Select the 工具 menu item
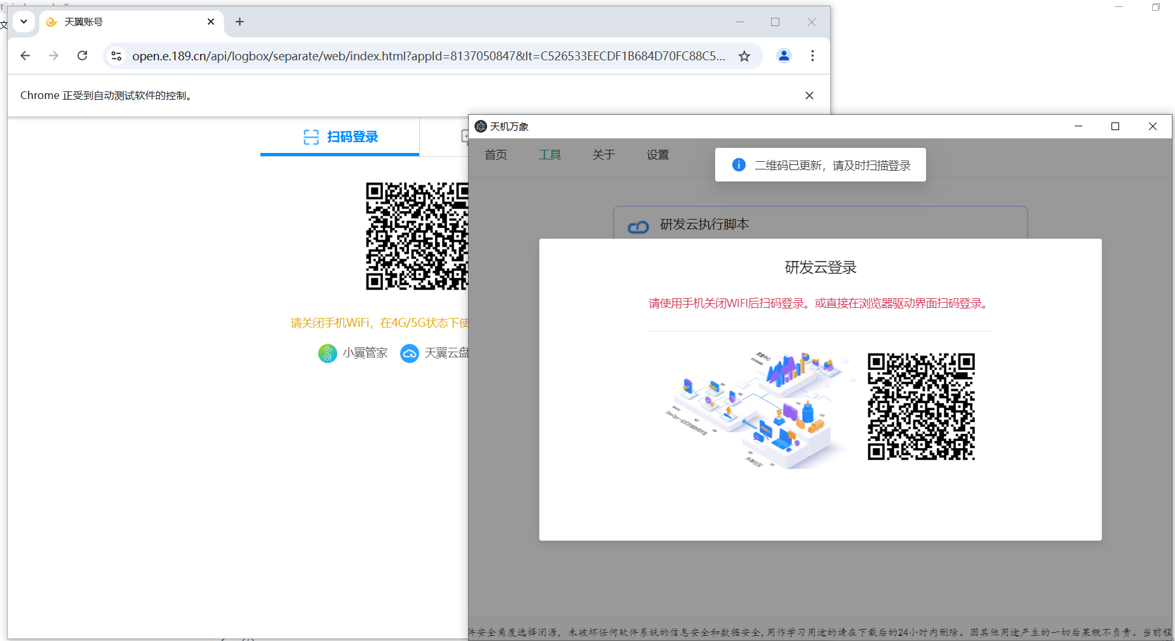The width and height of the screenshot is (1175, 641). pos(549,155)
